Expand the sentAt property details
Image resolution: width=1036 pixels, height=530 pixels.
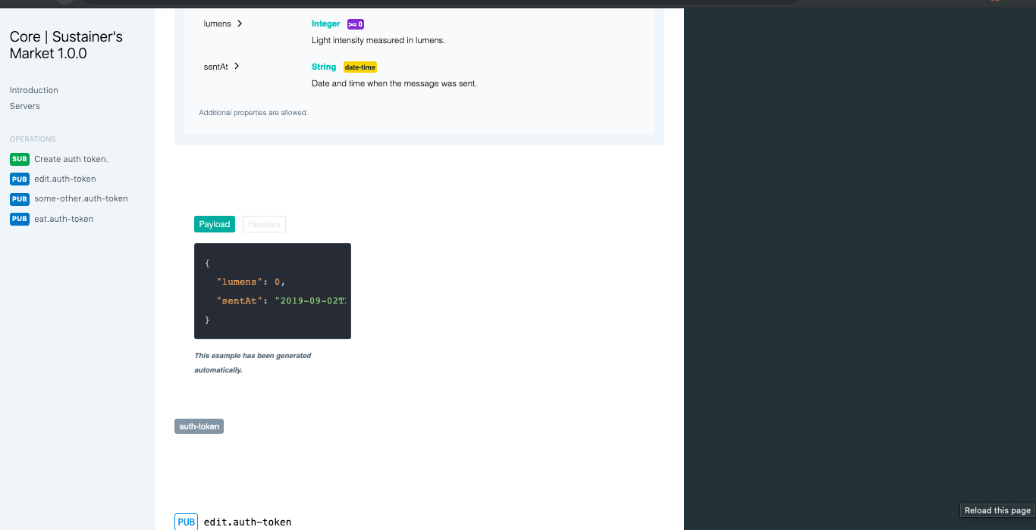(236, 66)
